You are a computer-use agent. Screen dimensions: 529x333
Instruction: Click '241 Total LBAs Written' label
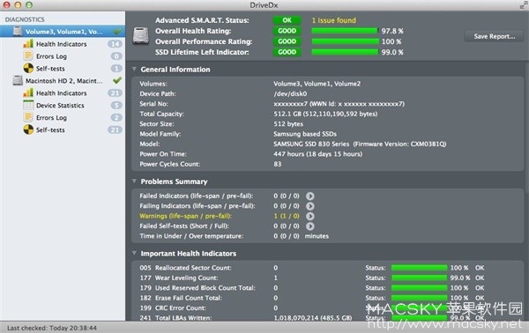click(175, 318)
